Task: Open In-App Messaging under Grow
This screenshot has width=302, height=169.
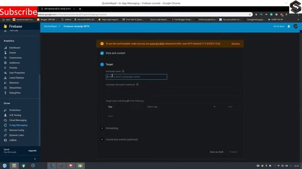Action: click(x=18, y=125)
